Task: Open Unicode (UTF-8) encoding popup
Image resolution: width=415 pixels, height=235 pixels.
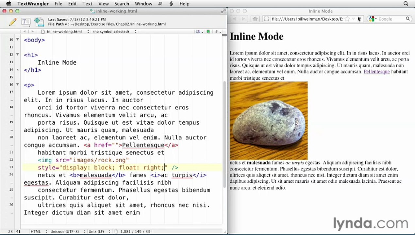Action: [68, 231]
